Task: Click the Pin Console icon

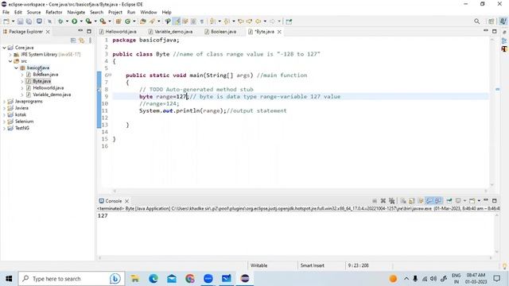Action: [x=449, y=201]
